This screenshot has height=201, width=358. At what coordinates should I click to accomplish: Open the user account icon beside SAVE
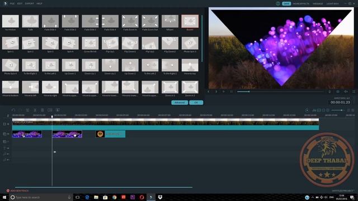pos(278,3)
